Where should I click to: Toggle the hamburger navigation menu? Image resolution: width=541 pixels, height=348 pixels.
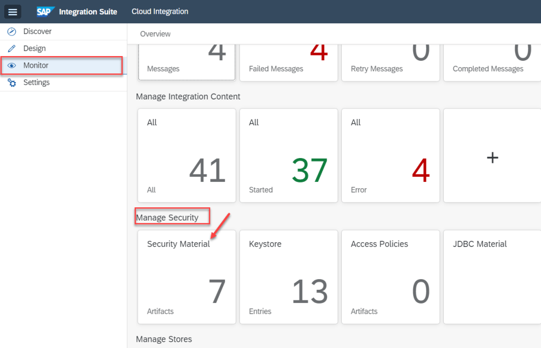(x=13, y=12)
